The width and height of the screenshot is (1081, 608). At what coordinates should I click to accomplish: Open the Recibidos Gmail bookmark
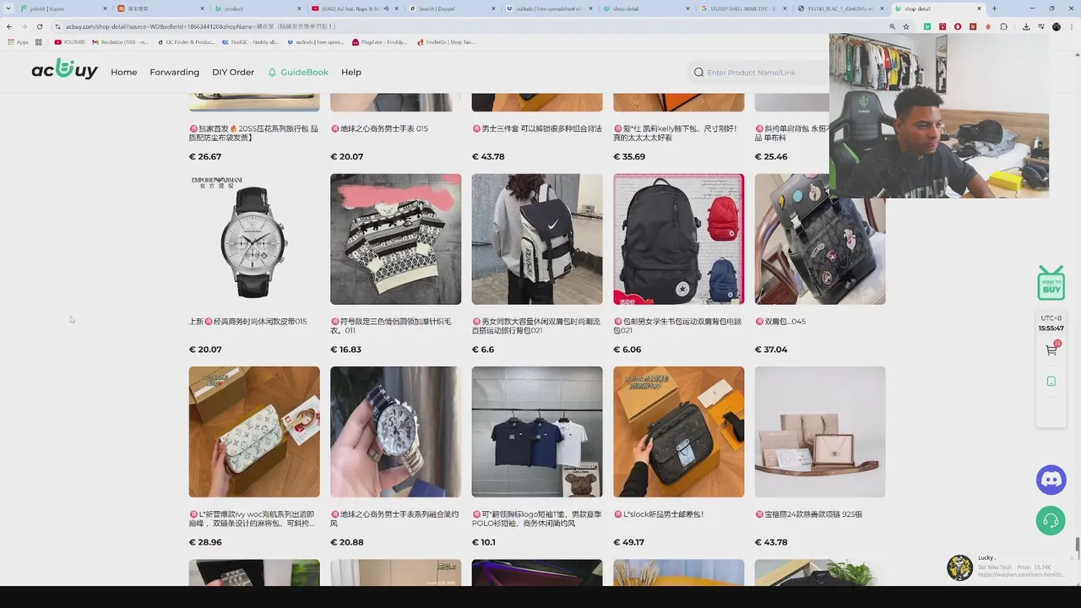click(121, 41)
